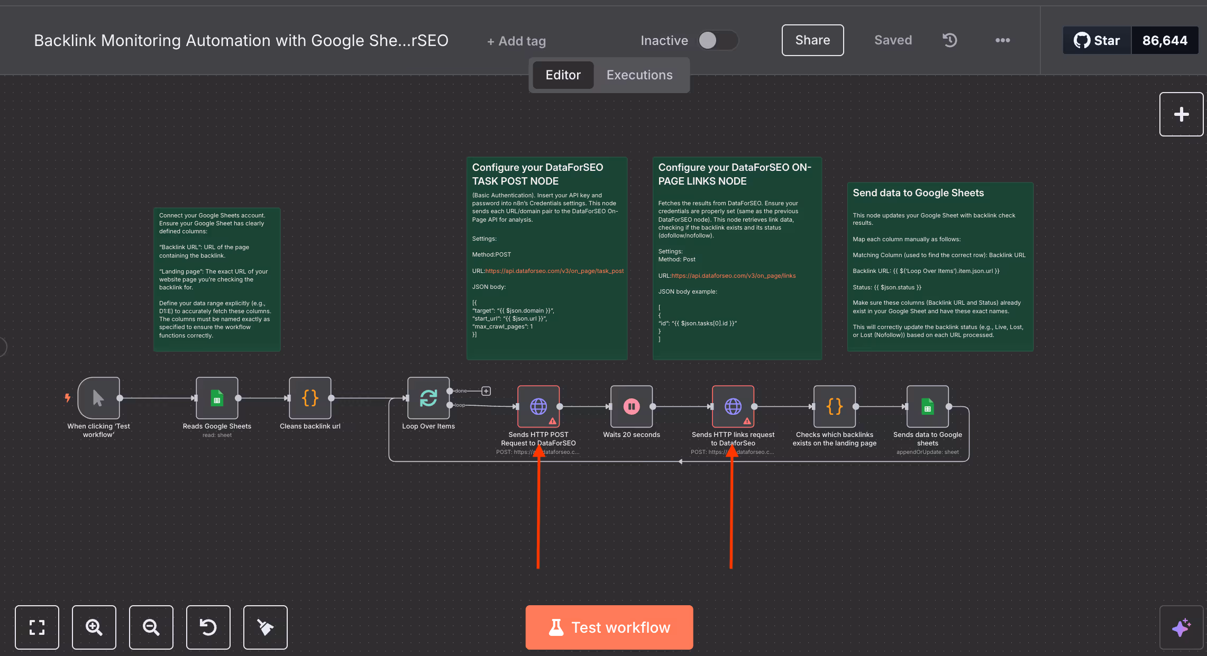Viewport: 1207px width, 656px height.
Task: Click the GitHub Star button
Action: [x=1097, y=40]
